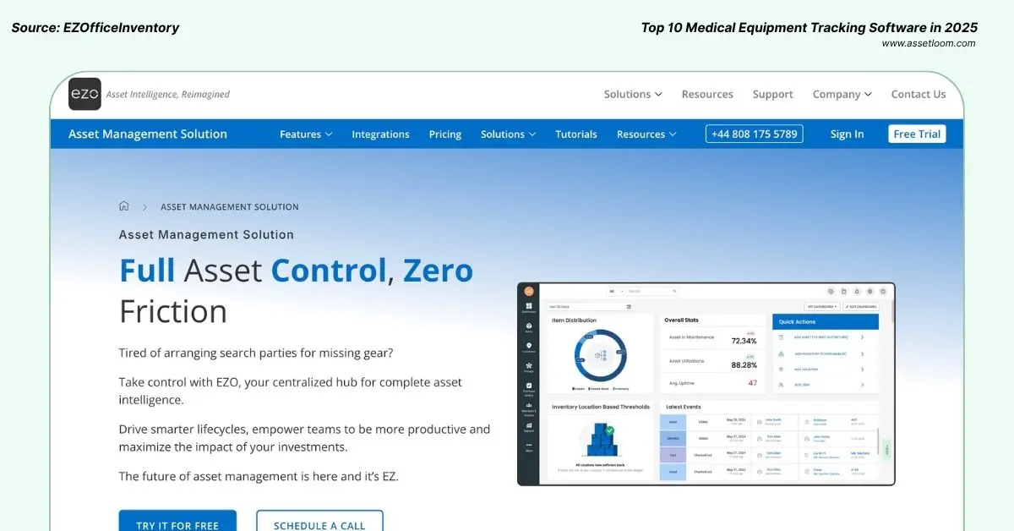Expand the Features dropdown
1014x531 pixels.
point(306,134)
